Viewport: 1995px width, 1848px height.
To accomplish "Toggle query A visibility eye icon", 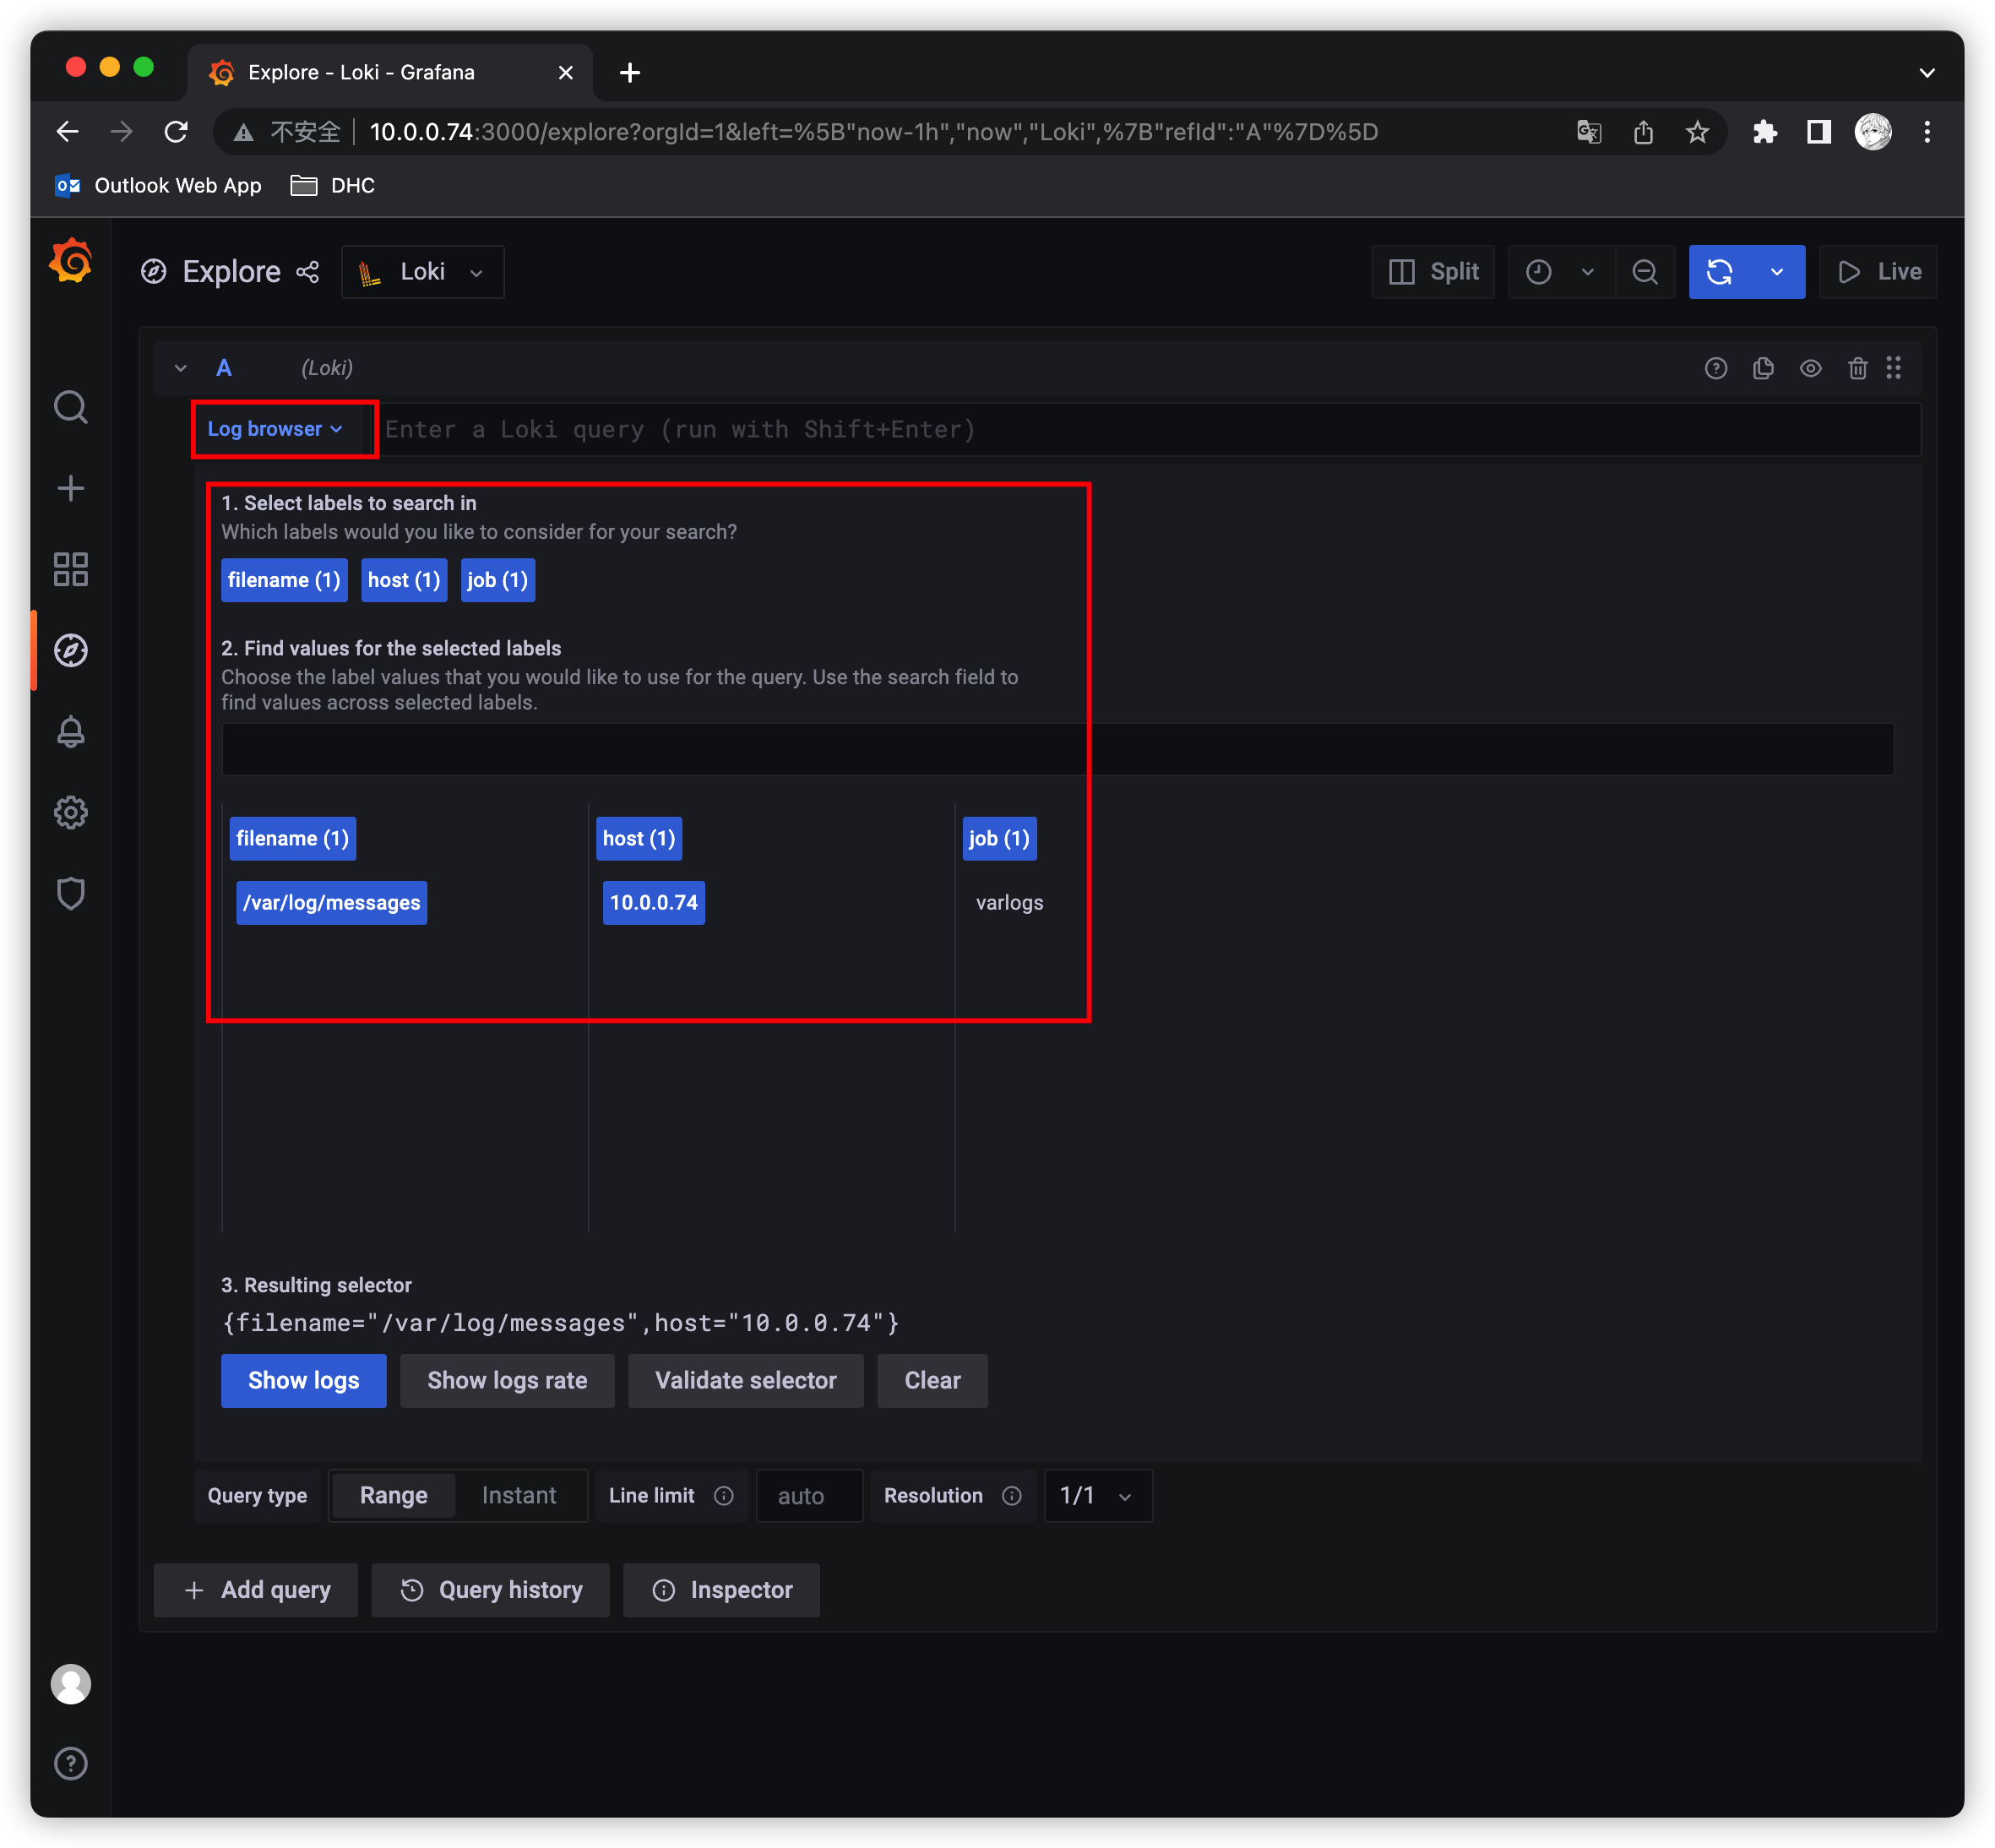I will coord(1810,368).
